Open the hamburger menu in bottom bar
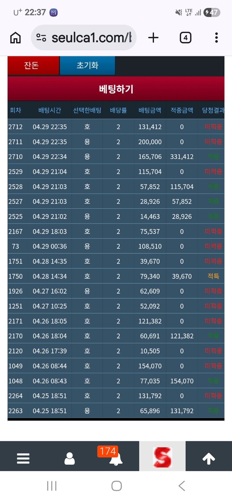This screenshot has width=232, height=502. pos(23,458)
